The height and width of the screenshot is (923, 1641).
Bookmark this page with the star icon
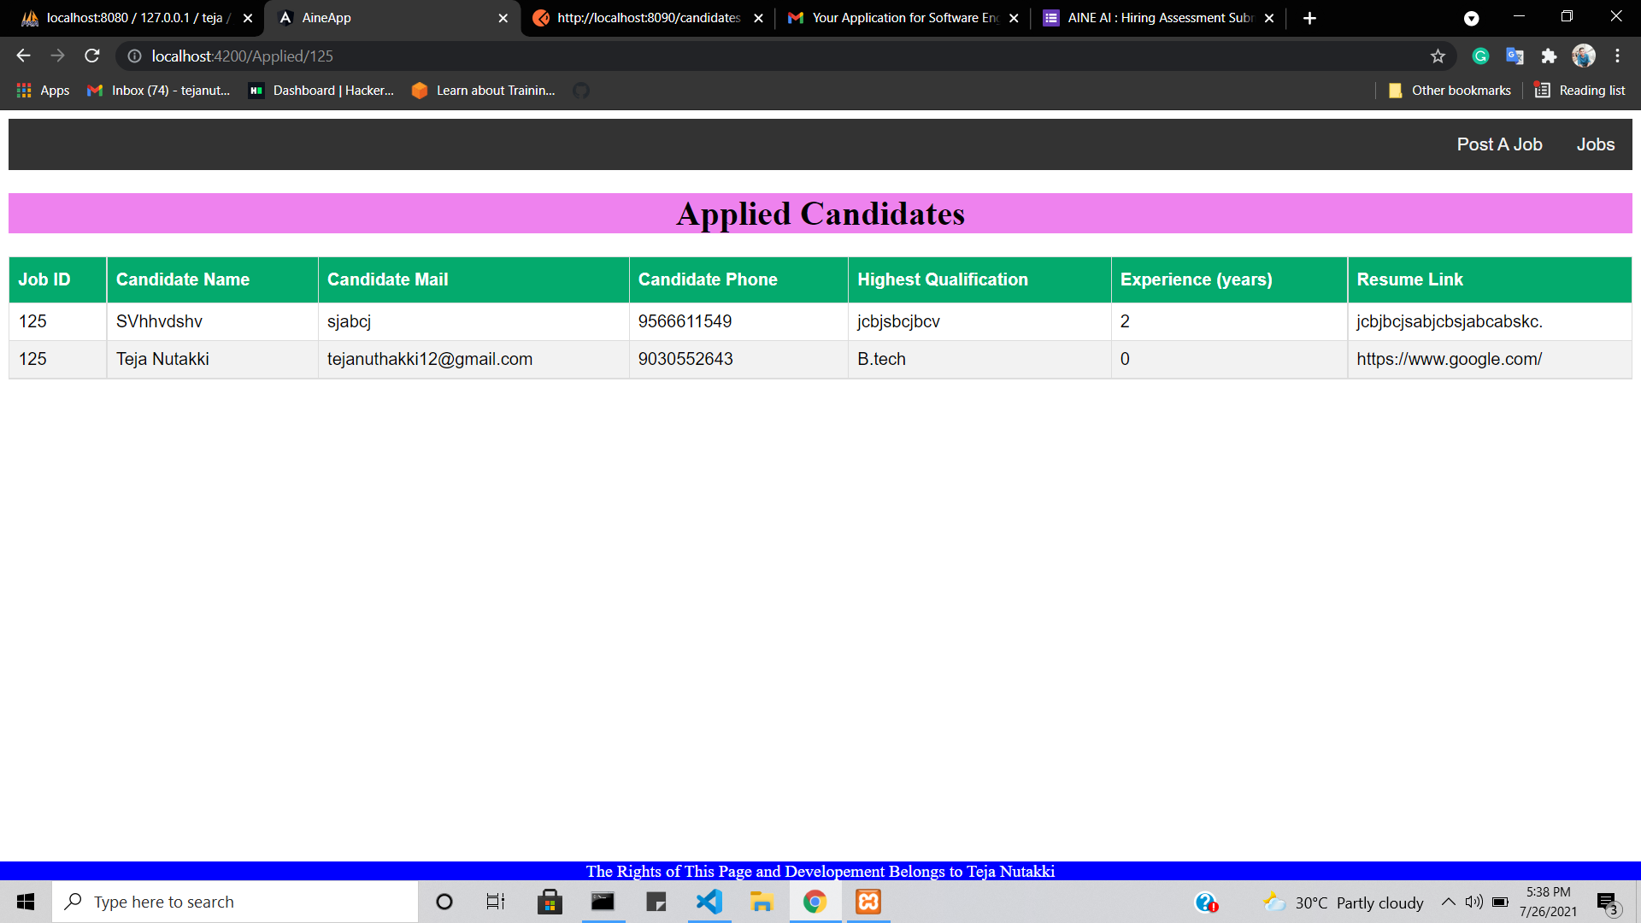tap(1438, 56)
